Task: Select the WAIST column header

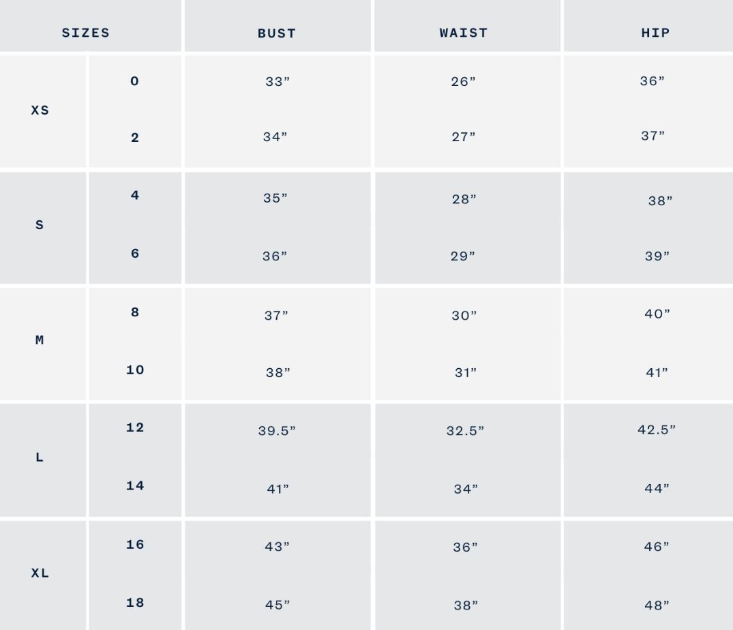Action: [x=463, y=33]
